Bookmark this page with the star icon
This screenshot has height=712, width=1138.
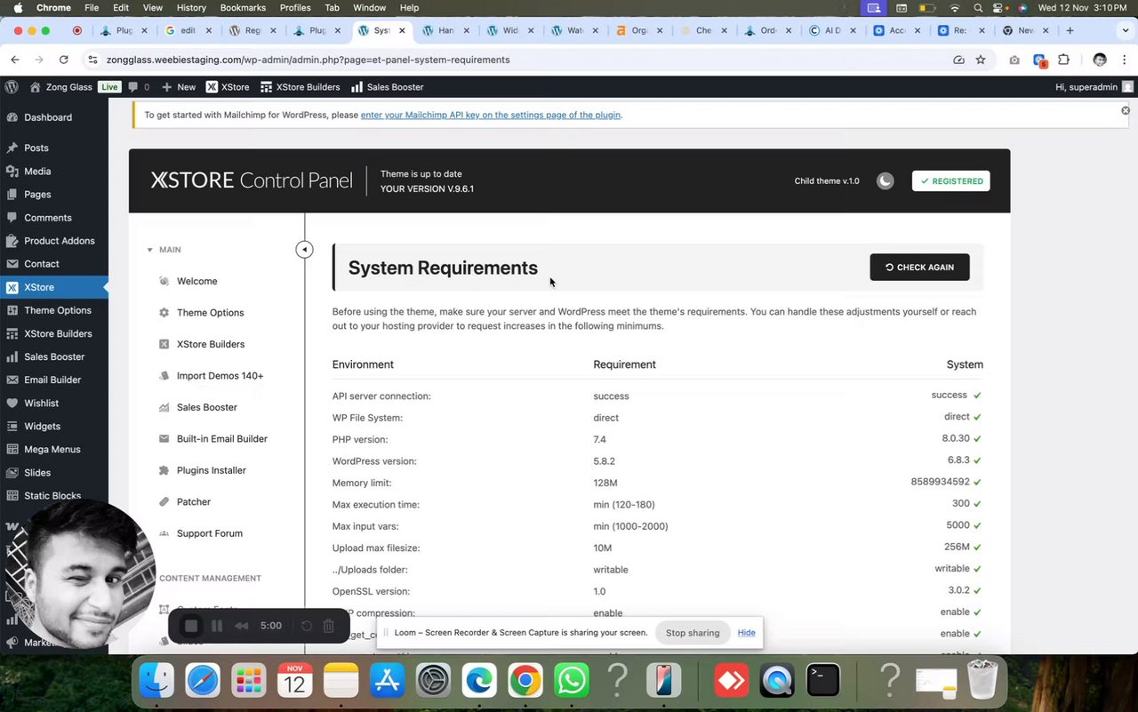click(981, 60)
